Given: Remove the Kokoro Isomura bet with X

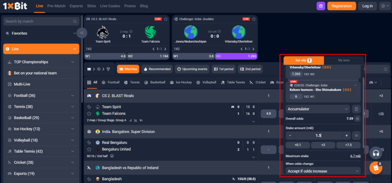Looking at the screenshot, I should coord(356,85).
